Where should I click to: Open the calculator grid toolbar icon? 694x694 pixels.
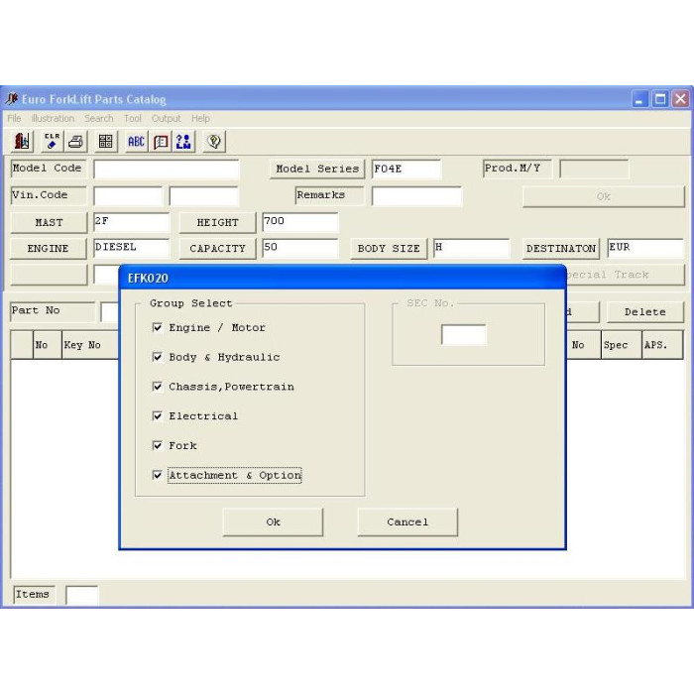[x=106, y=142]
